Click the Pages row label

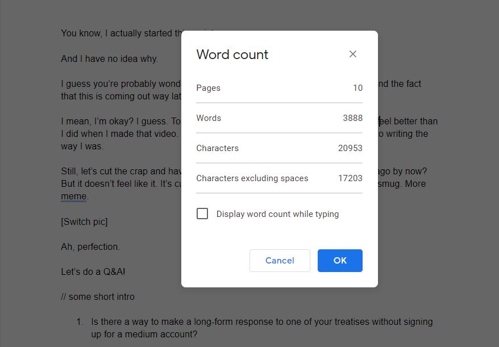(x=208, y=88)
